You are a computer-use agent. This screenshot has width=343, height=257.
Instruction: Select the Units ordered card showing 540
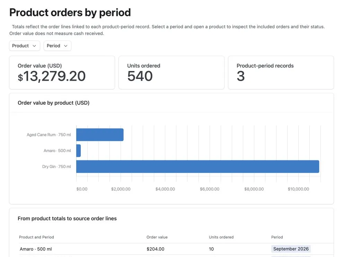click(x=171, y=73)
